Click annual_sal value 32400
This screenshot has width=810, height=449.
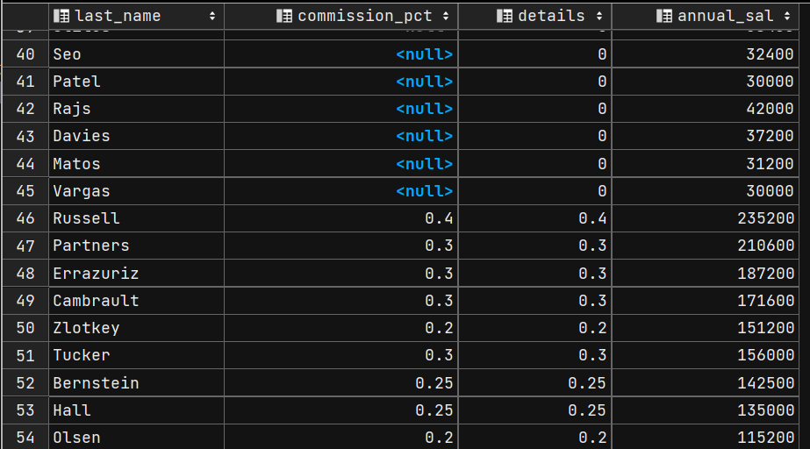click(706, 54)
